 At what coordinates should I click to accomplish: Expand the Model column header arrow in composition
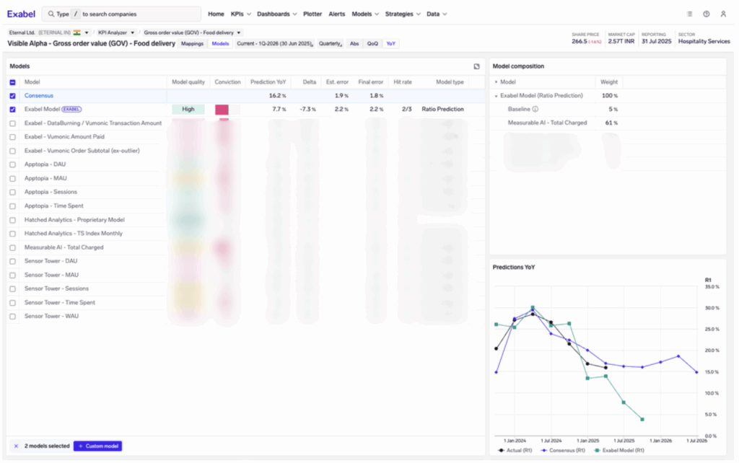click(x=496, y=82)
